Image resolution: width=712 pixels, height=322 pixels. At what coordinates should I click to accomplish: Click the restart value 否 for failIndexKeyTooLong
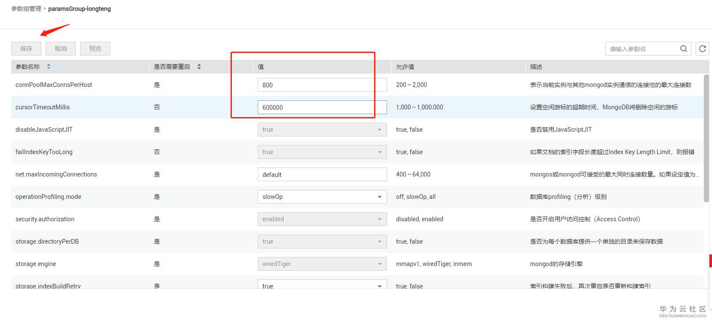pyautogui.click(x=157, y=152)
